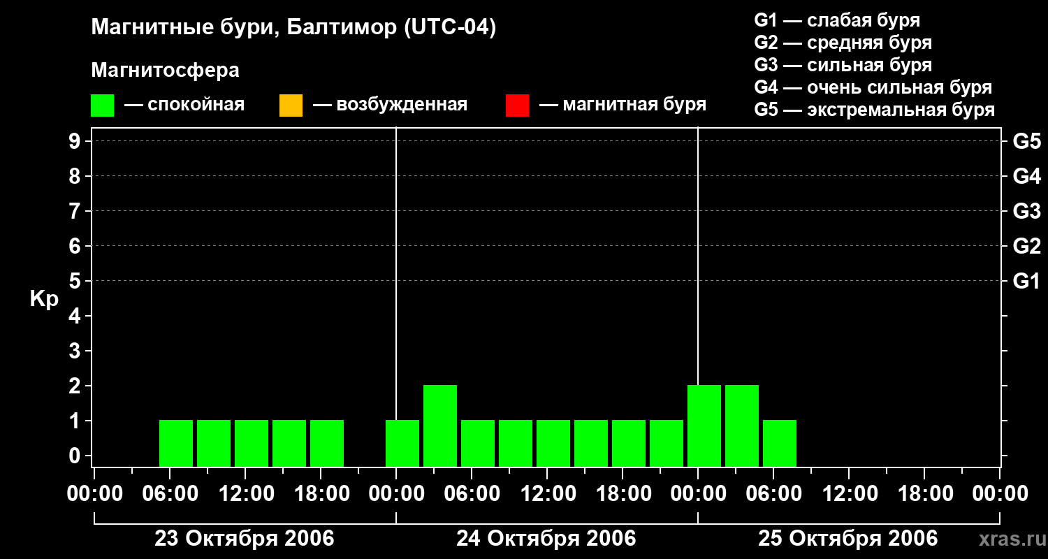Select the 24 October 09:00–12:00 Kp bar
Image resolution: width=1048 pixels, height=559 pixels.
click(x=516, y=443)
